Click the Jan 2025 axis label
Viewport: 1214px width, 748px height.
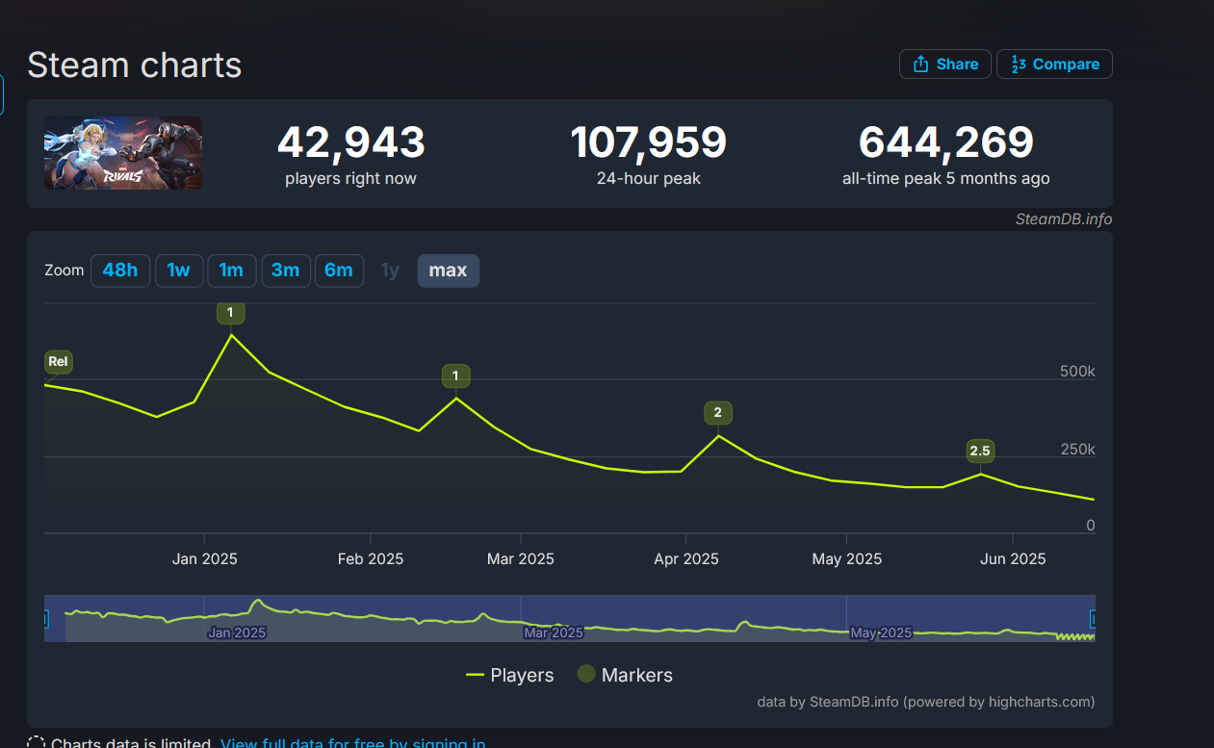[205, 559]
